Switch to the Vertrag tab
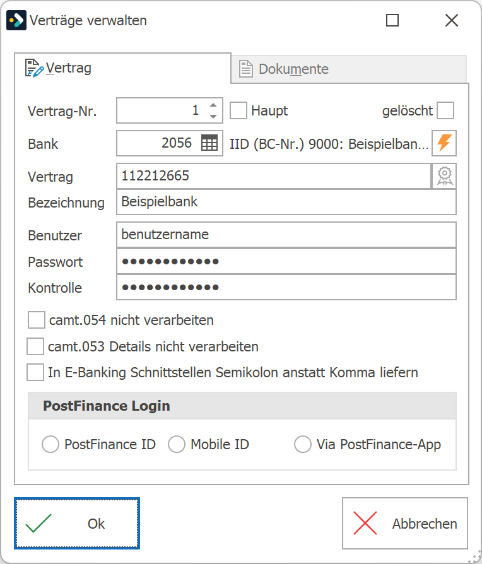482x564 pixels. coord(122,68)
